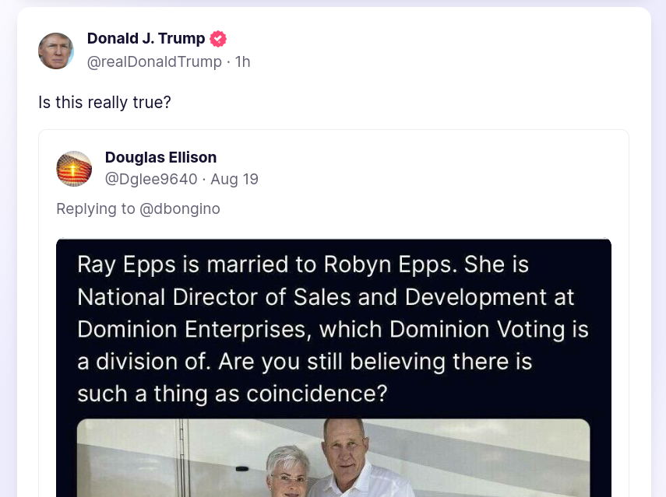Click the Douglas Ellison display name
666x497 pixels.
tap(160, 158)
